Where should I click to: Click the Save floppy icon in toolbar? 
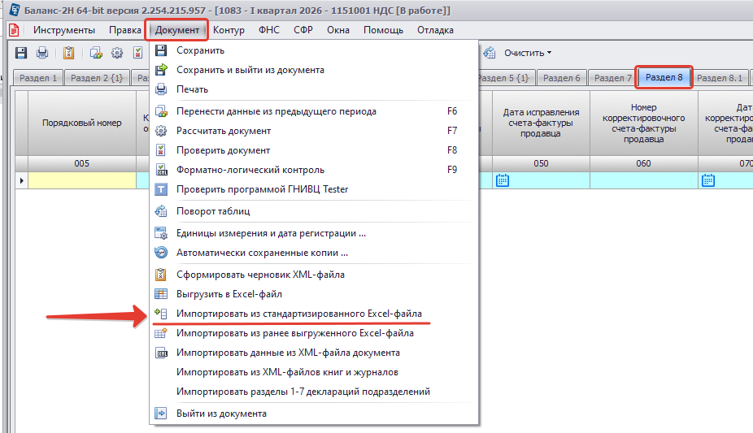coord(21,53)
